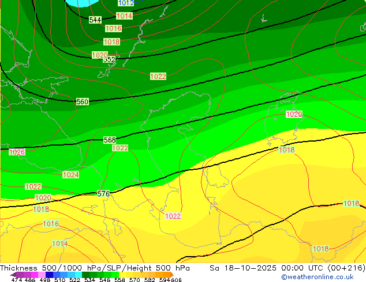Pick the darkest green legend swatch above 534

(x=85, y=275)
